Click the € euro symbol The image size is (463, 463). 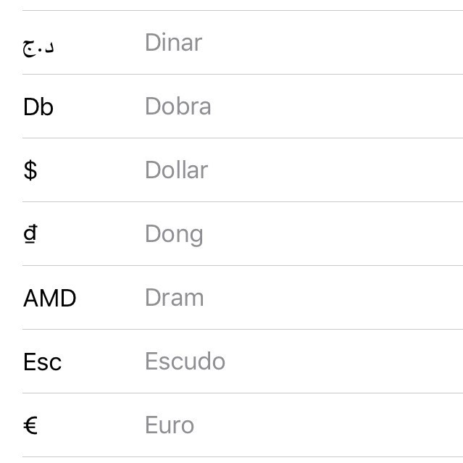point(30,425)
